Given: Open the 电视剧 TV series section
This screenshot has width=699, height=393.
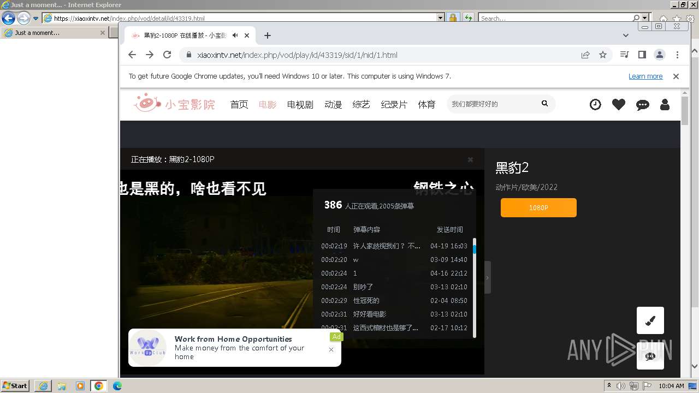Looking at the screenshot, I should click(300, 104).
